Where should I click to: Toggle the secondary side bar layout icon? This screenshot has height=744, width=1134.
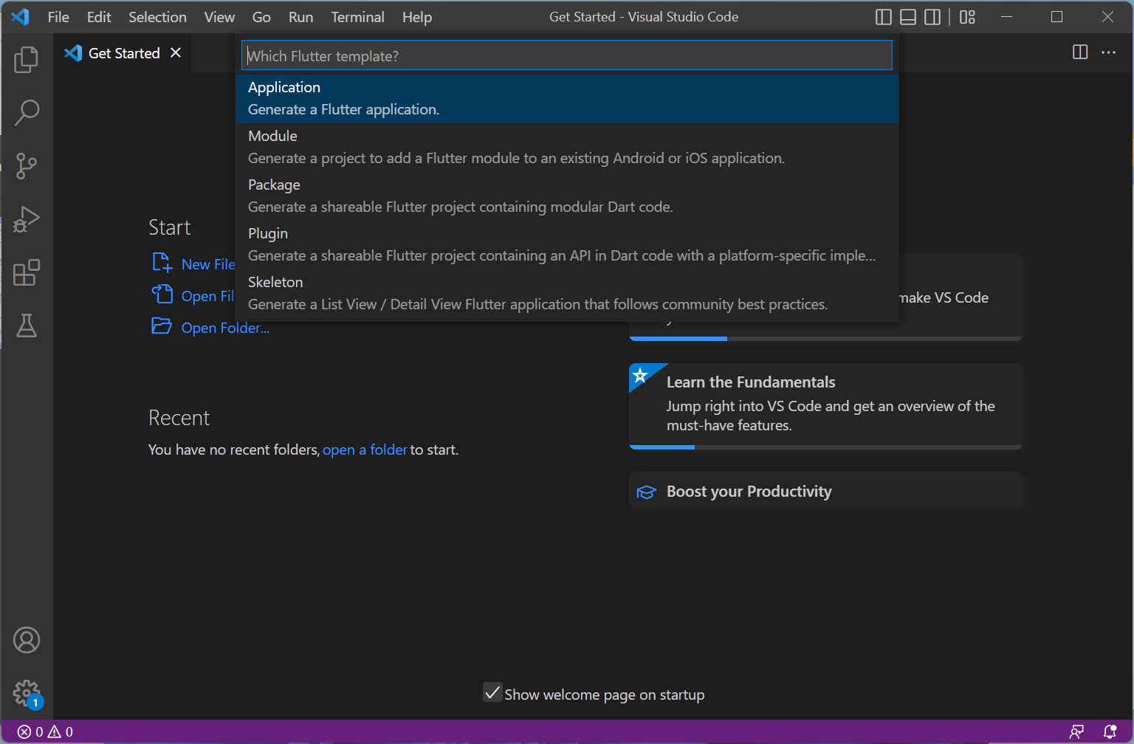tap(932, 17)
